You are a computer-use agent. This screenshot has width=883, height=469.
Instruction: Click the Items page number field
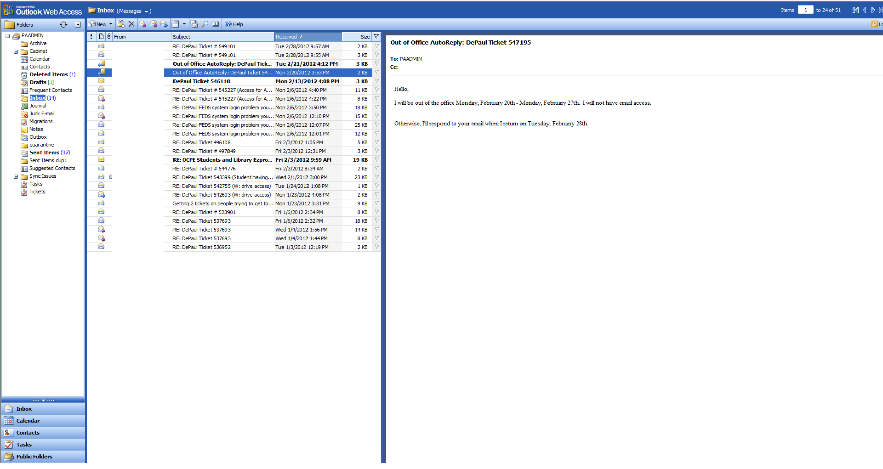pyautogui.click(x=805, y=10)
